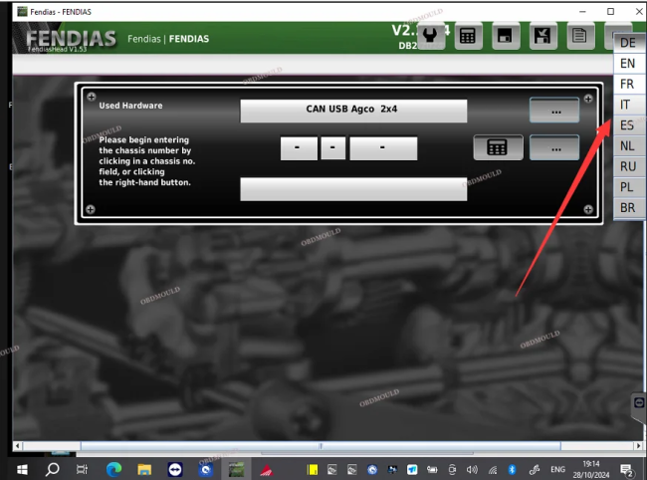This screenshot has height=480, width=647.
Task: Click the browse button next to Used Hardware
Action: (554, 111)
